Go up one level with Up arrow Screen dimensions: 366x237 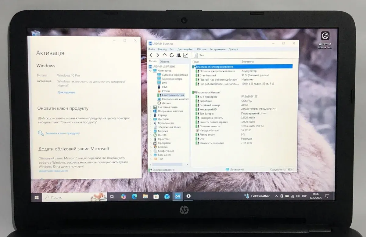pyautogui.click(x=165, y=55)
